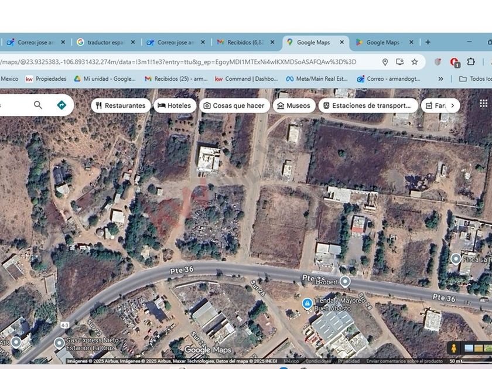Click the install app icon in address bar
This screenshot has height=369, width=492.
pyautogui.click(x=399, y=62)
